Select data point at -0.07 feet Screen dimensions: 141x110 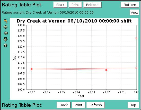[x=31, y=69]
